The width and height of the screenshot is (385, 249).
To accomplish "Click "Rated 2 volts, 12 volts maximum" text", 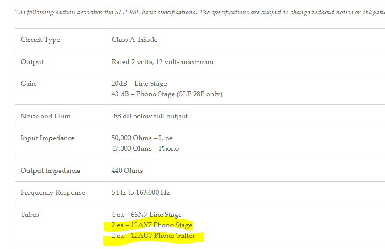I will click(162, 62).
